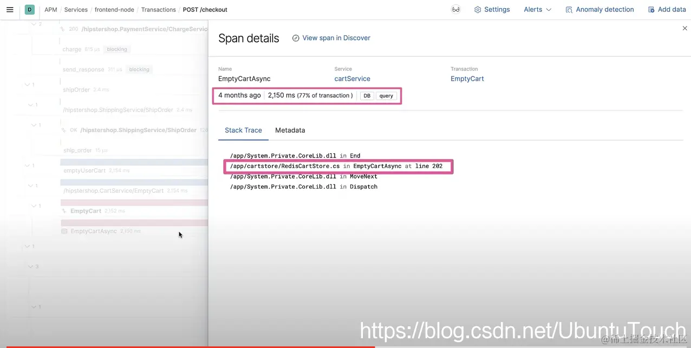The width and height of the screenshot is (691, 348).
Task: Click the 2,150 ms duration value
Action: tap(282, 95)
